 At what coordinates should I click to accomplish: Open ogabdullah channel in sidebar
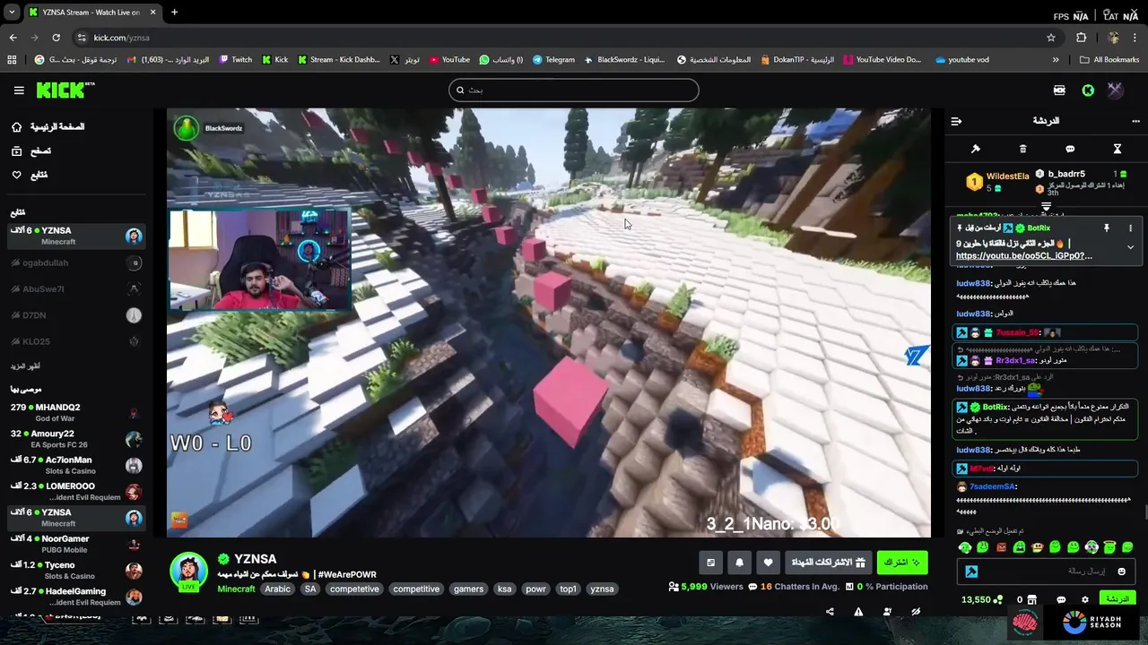pos(76,262)
